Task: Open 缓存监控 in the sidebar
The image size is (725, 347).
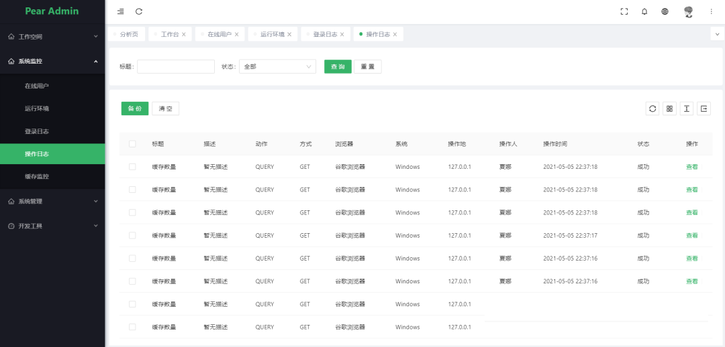Action: (x=37, y=177)
